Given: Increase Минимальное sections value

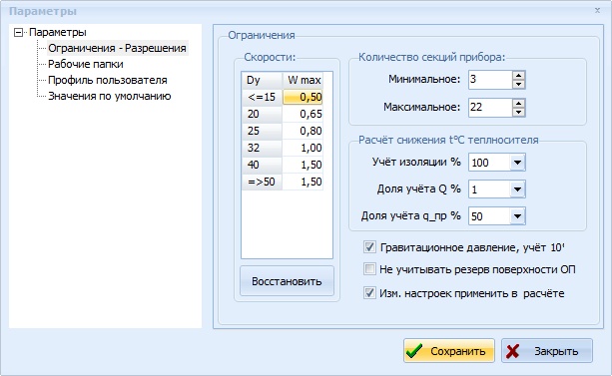Looking at the screenshot, I should coord(518,75).
